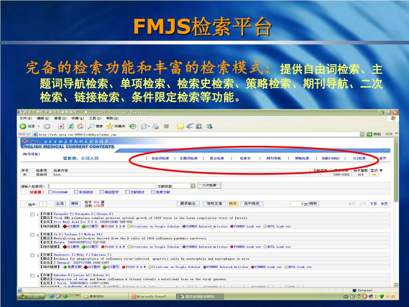409x307 pixels.
Task: Click the yellow note icon in toolbar
Action: [x=180, y=127]
